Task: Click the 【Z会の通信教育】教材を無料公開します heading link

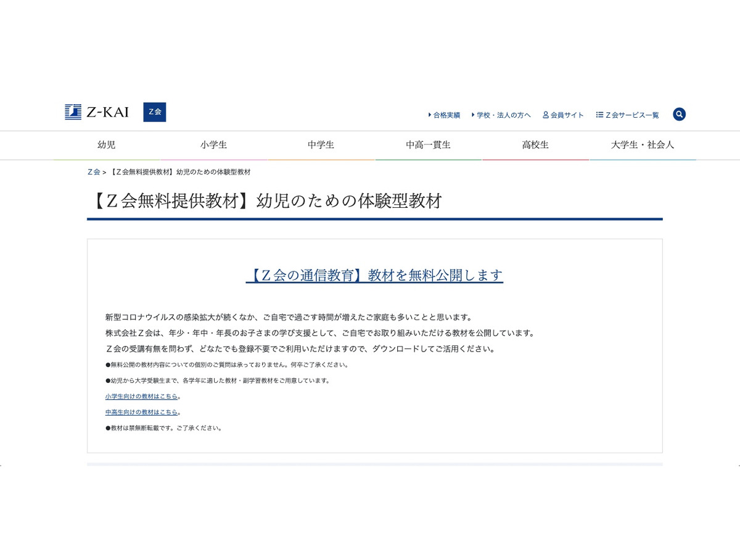Action: point(374,276)
